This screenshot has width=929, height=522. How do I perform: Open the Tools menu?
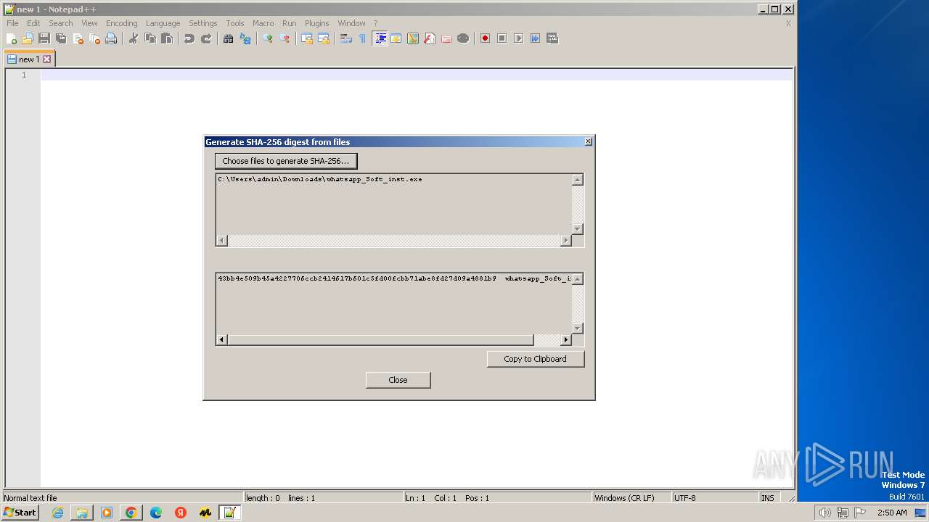pos(235,23)
